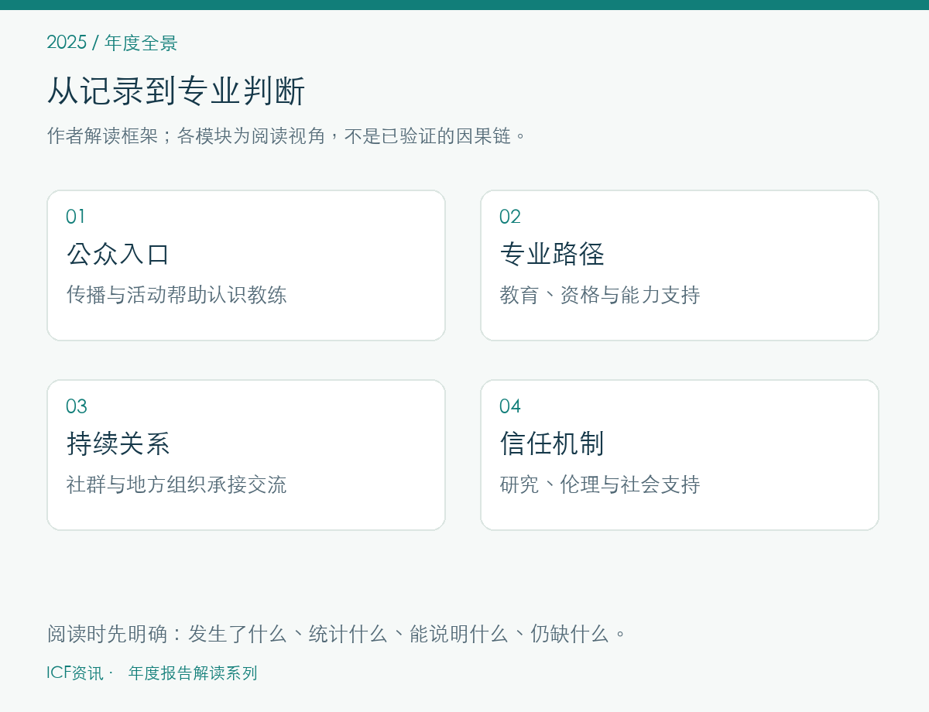Open the '信任机制' card
Image resolution: width=929 pixels, height=712 pixels.
point(680,455)
